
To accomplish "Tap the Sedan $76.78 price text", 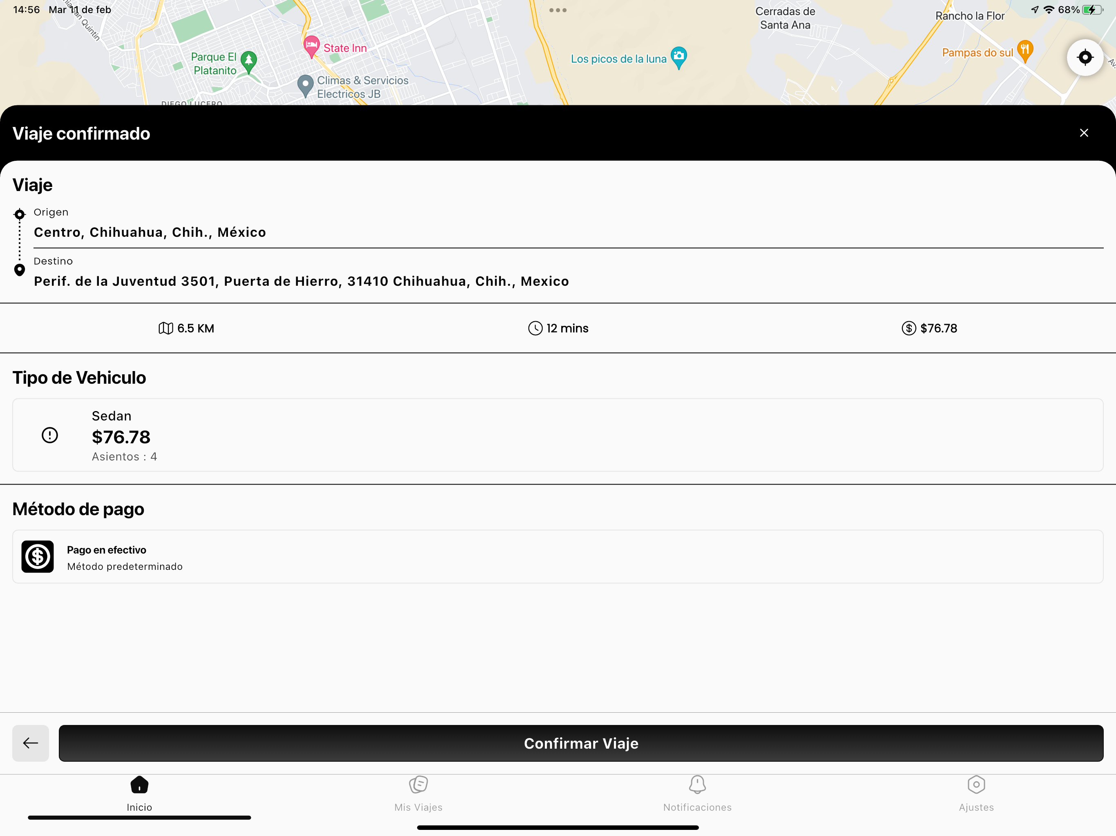I will (121, 437).
